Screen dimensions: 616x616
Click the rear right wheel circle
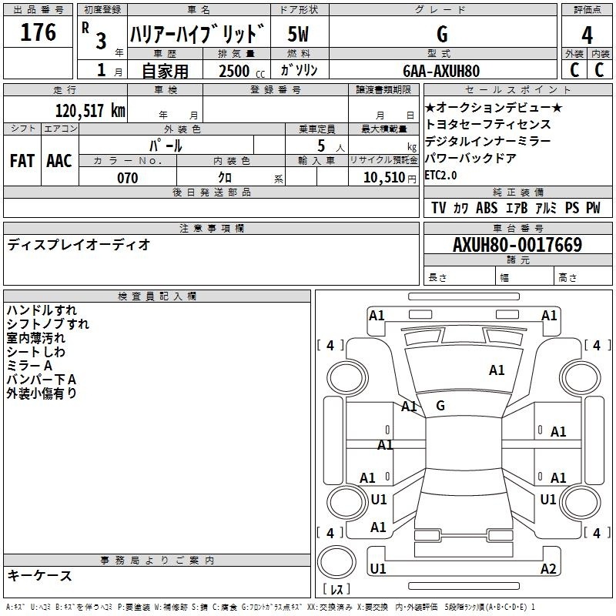tap(581, 502)
